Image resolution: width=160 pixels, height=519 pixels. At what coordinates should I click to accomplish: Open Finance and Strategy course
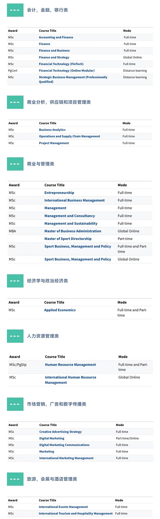pyautogui.click(x=54, y=57)
